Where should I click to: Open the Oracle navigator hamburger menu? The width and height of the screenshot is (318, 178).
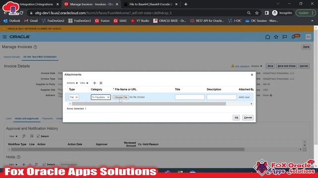pyautogui.click(x=4, y=37)
